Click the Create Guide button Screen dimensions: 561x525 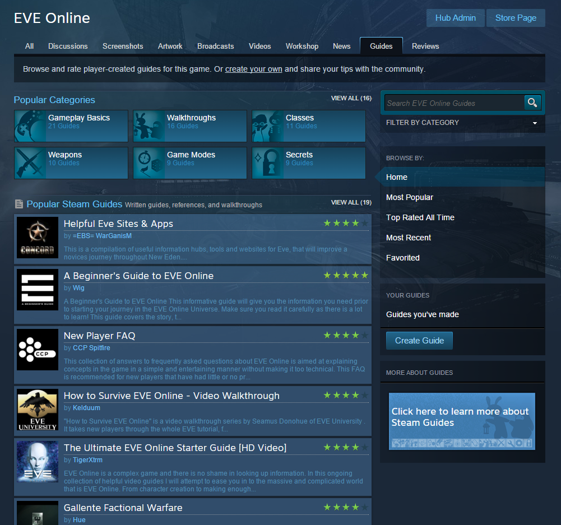coord(419,341)
